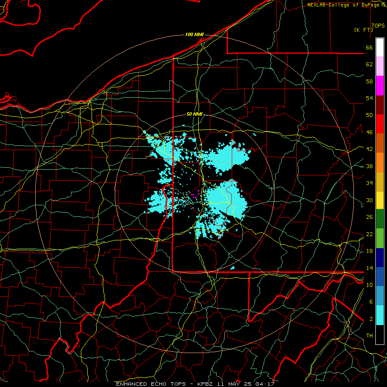The width and height of the screenshot is (387, 387).
Task: Click the 100 NMI range ring label
Action: click(194, 34)
